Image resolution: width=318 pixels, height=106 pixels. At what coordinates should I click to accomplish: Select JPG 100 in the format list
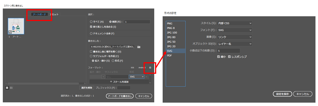pos(176,33)
